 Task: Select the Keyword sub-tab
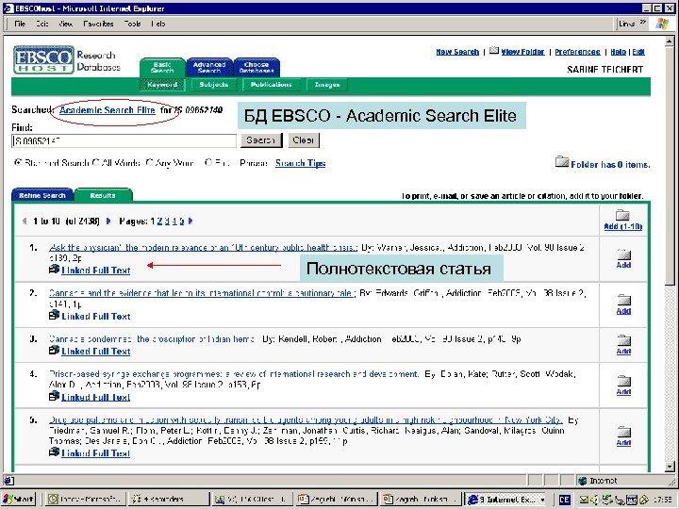162,85
